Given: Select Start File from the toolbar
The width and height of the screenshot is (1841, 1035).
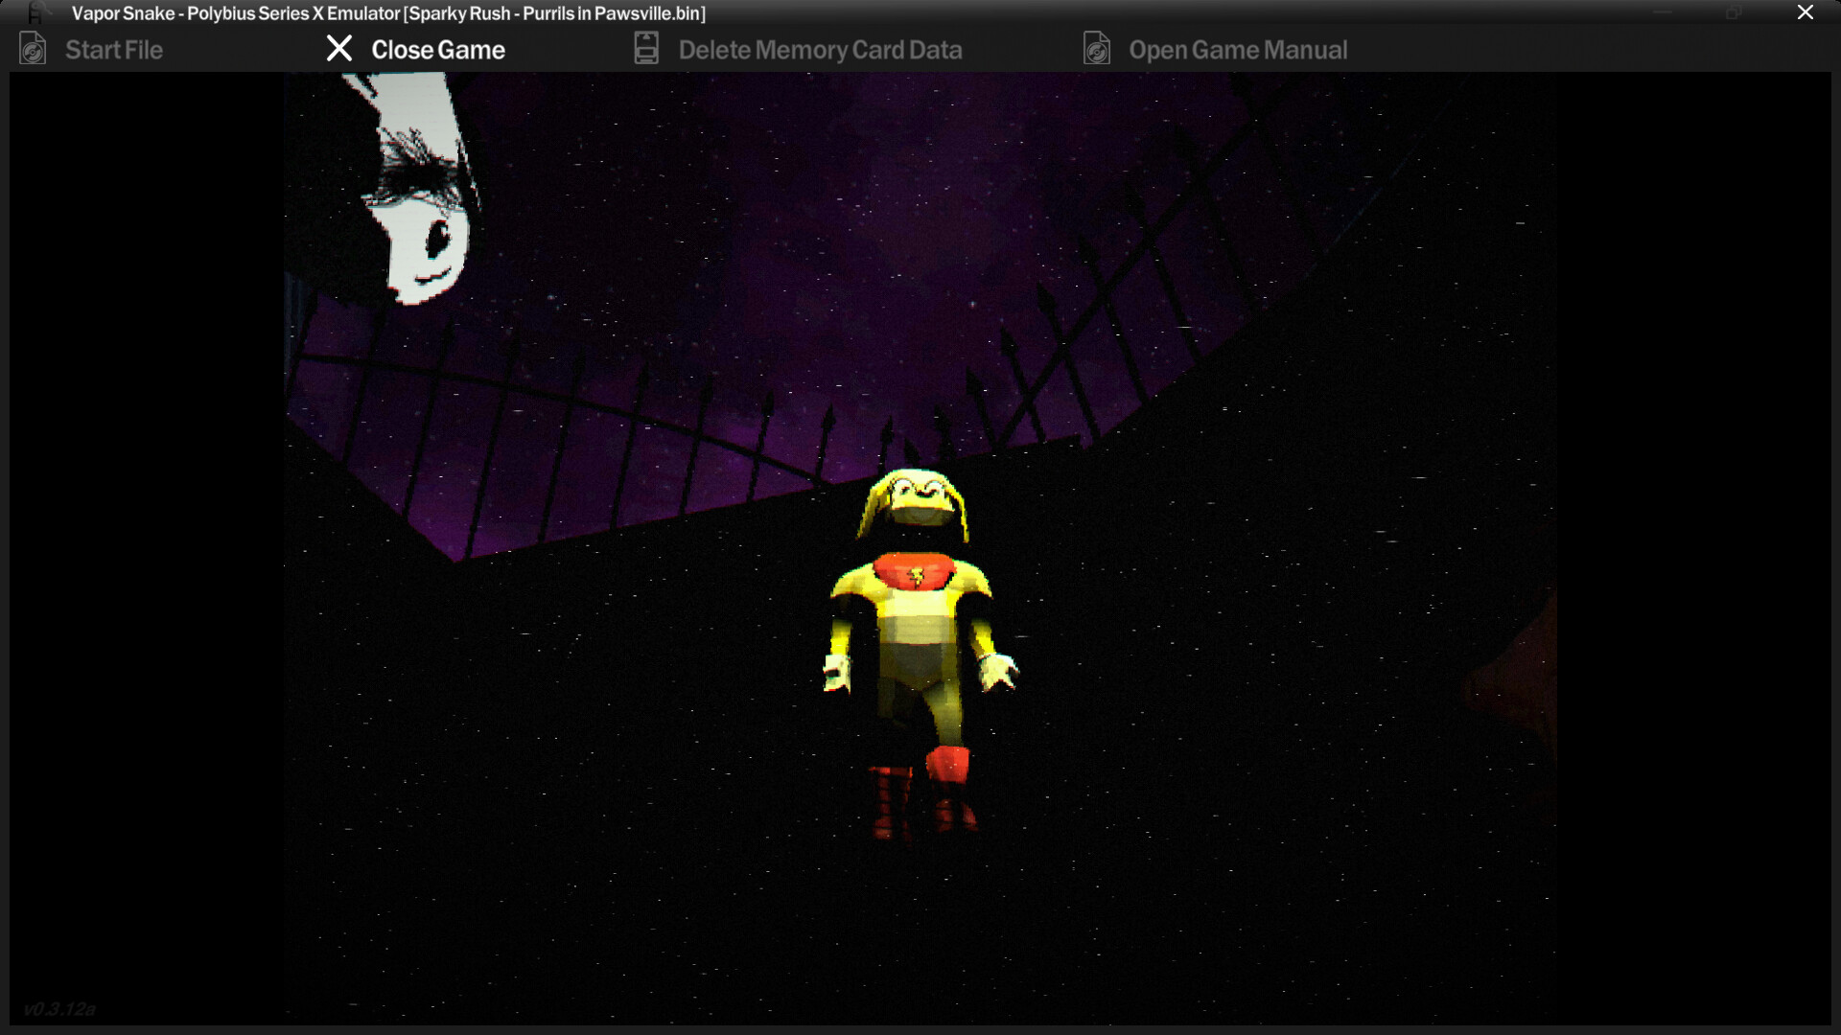Looking at the screenshot, I should (113, 50).
